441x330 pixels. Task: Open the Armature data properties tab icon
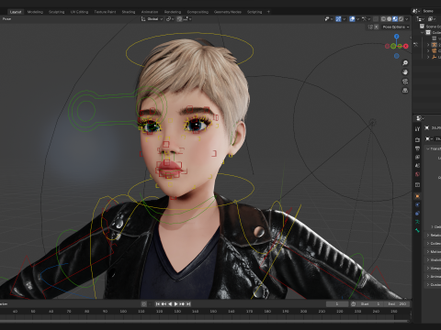[417, 222]
